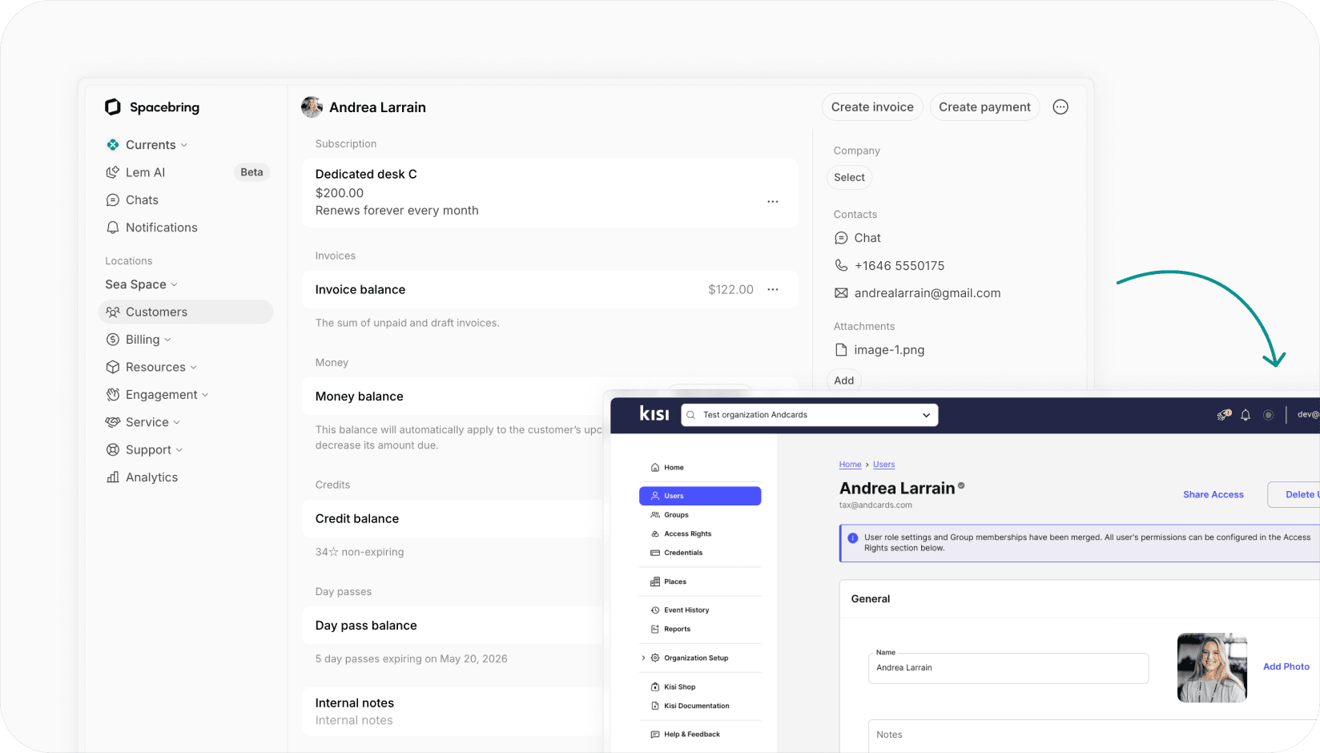This screenshot has height=753, width=1320.
Task: Click the Home breadcrumb link in the Kisi window
Action: coord(850,465)
